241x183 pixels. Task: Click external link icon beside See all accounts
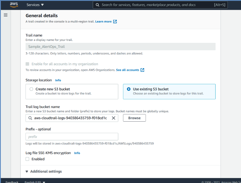coord(142,70)
